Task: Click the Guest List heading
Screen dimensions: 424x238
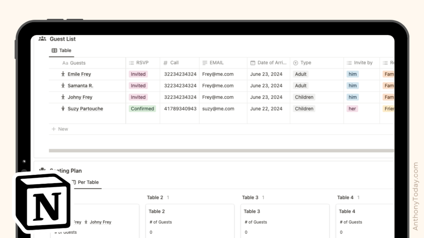Action: [x=62, y=39]
